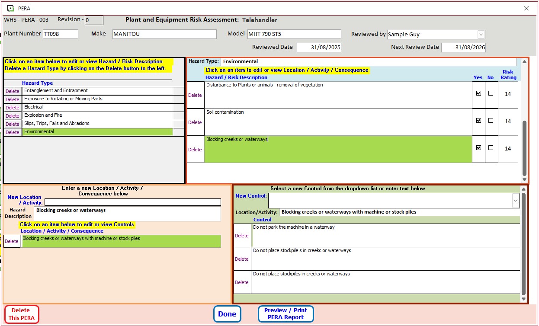Viewport: 539px width, 326px height.
Task: Delete the Soil contamination risk description
Action: pyautogui.click(x=195, y=122)
